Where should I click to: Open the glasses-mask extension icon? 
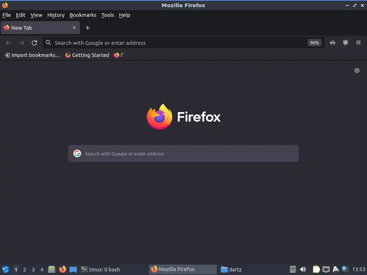click(332, 43)
